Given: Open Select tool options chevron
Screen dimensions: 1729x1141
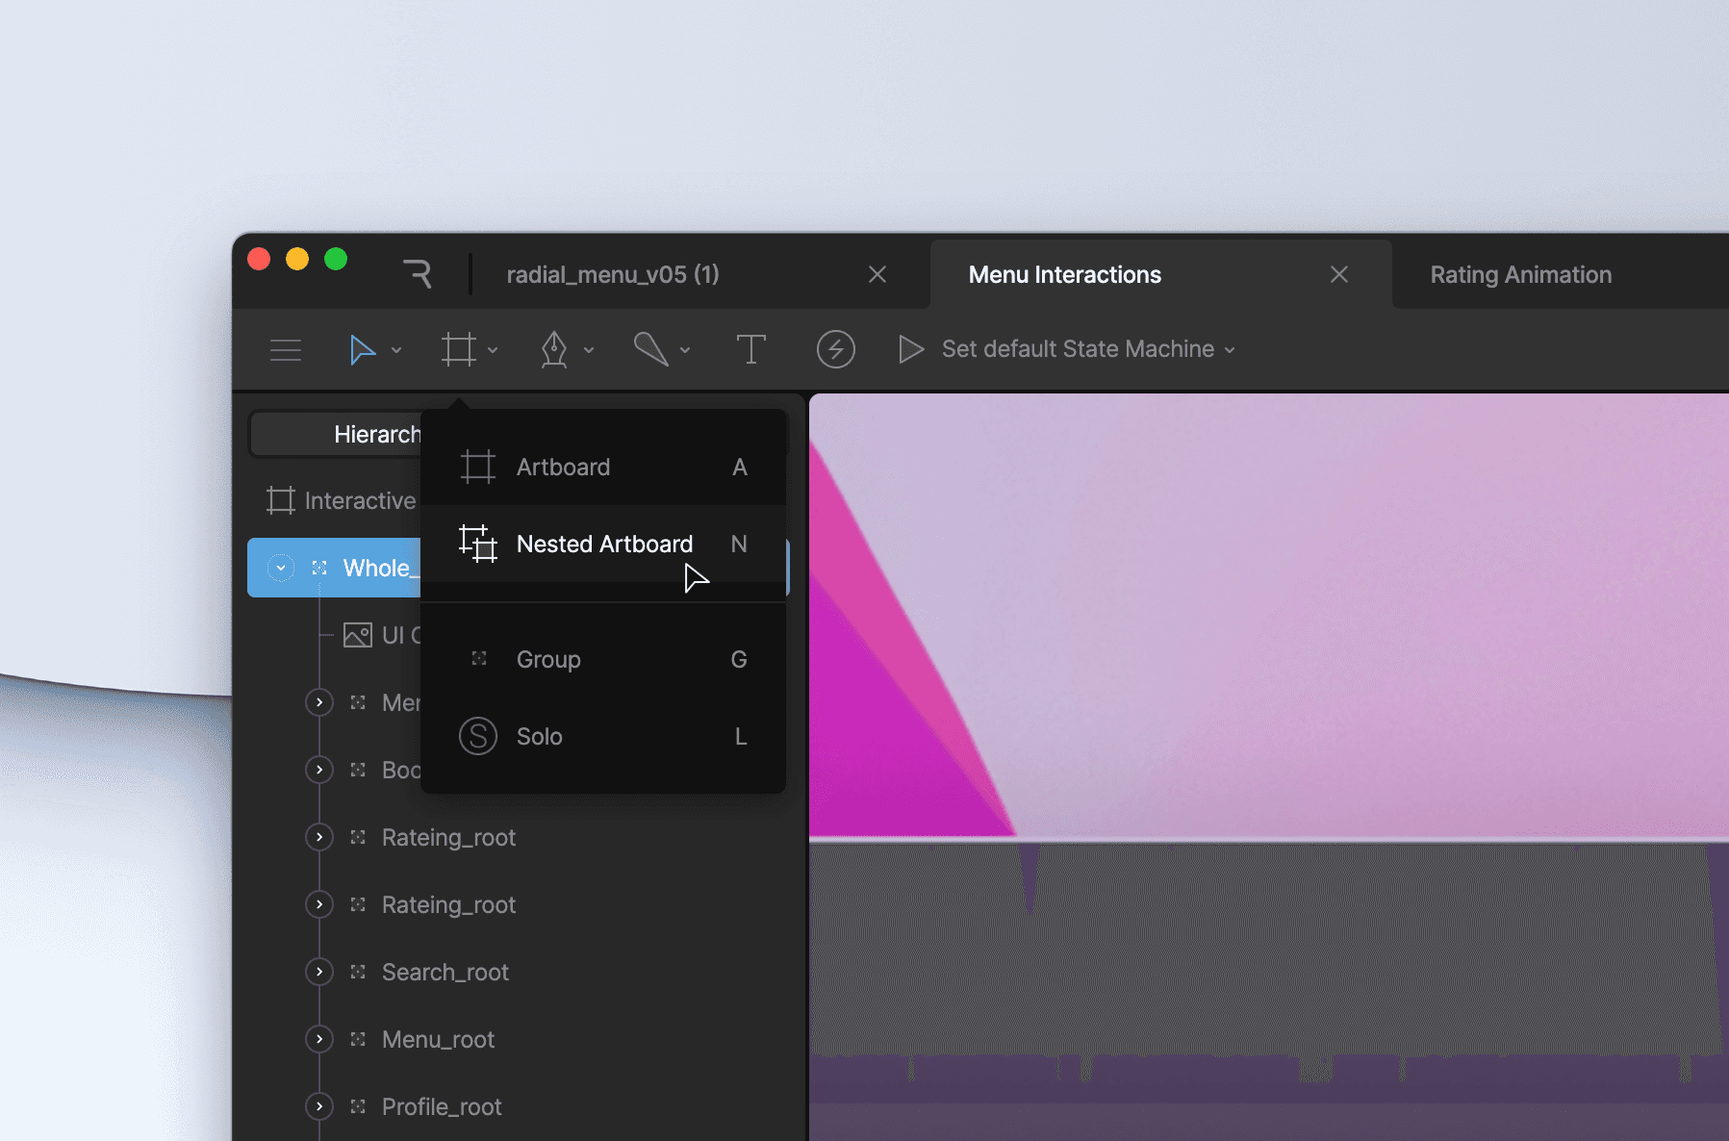Looking at the screenshot, I should point(396,350).
